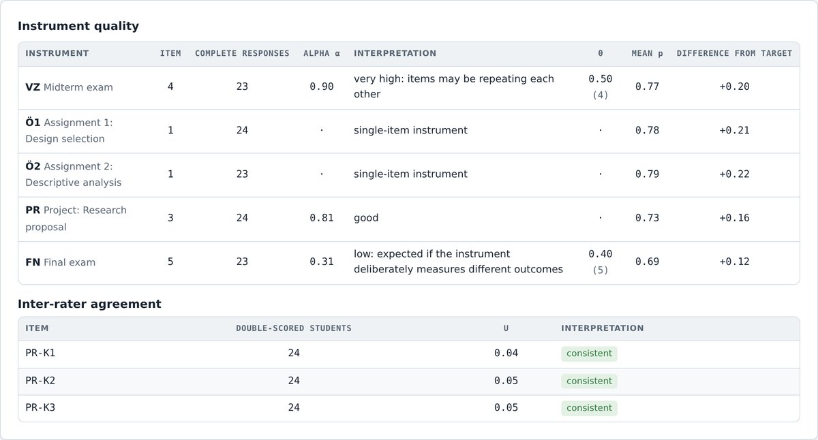Click the mean p value 0.77
Viewport: 818px width, 440px height.
pyautogui.click(x=647, y=87)
